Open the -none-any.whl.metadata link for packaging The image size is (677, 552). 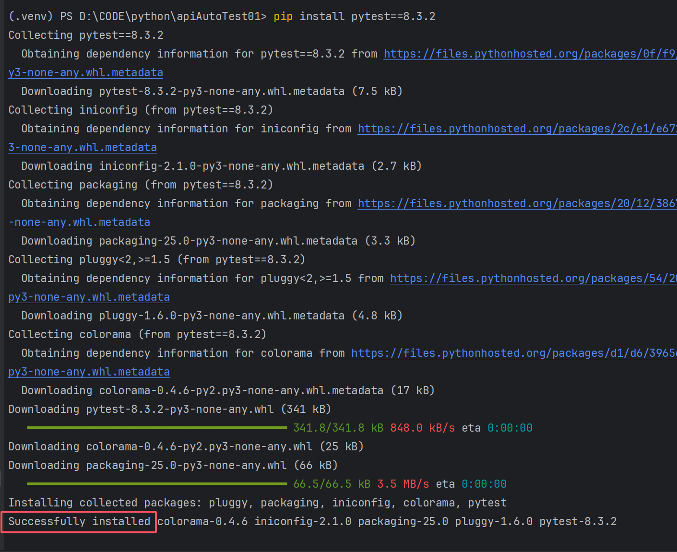point(79,222)
